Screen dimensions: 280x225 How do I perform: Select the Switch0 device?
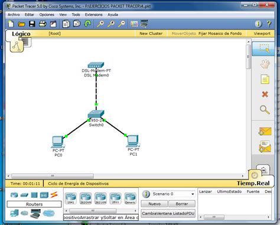pyautogui.click(x=96, y=114)
